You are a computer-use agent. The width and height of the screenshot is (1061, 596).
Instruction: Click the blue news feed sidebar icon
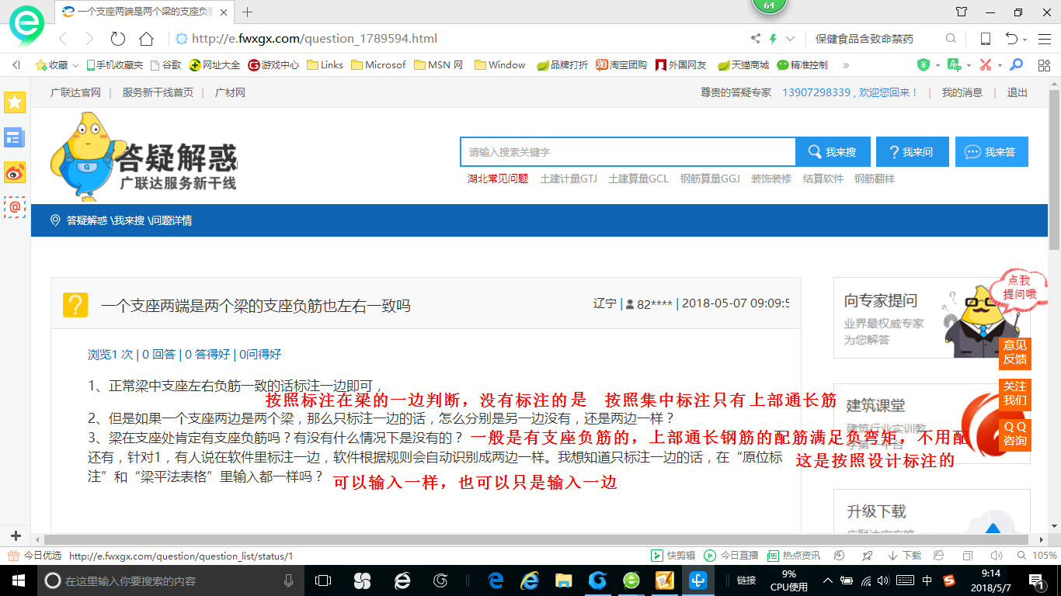pos(15,137)
